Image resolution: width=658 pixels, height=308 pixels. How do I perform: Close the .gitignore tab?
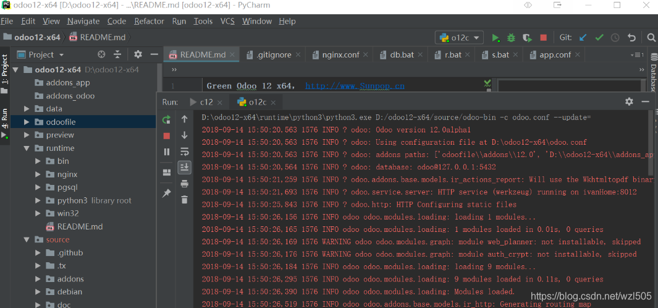tap(298, 54)
